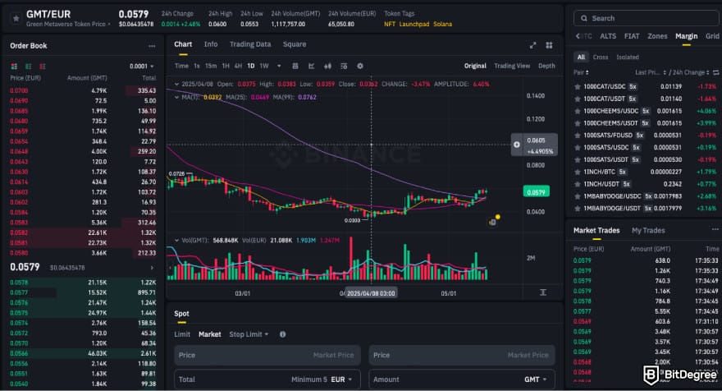Open the 0.0001 price precision dropdown

142,67
